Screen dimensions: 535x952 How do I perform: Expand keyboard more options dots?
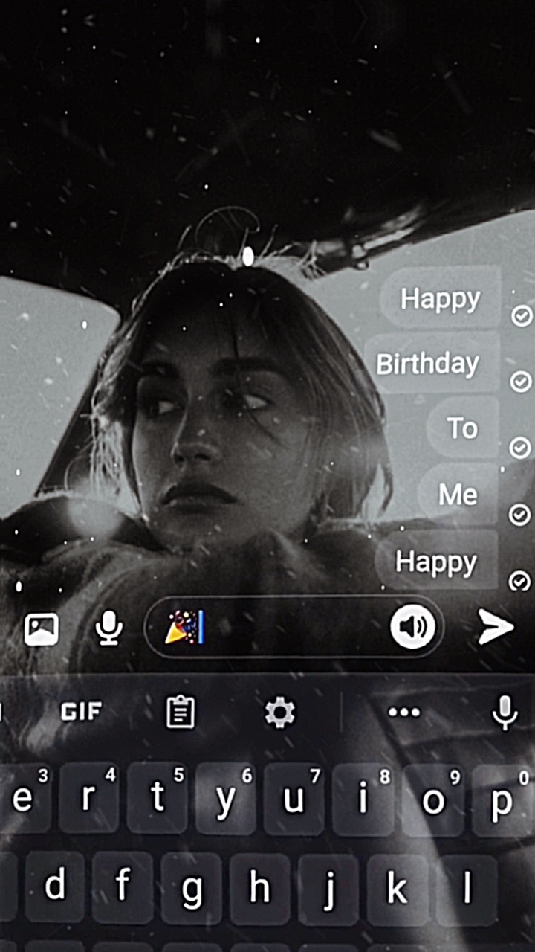[x=404, y=713]
